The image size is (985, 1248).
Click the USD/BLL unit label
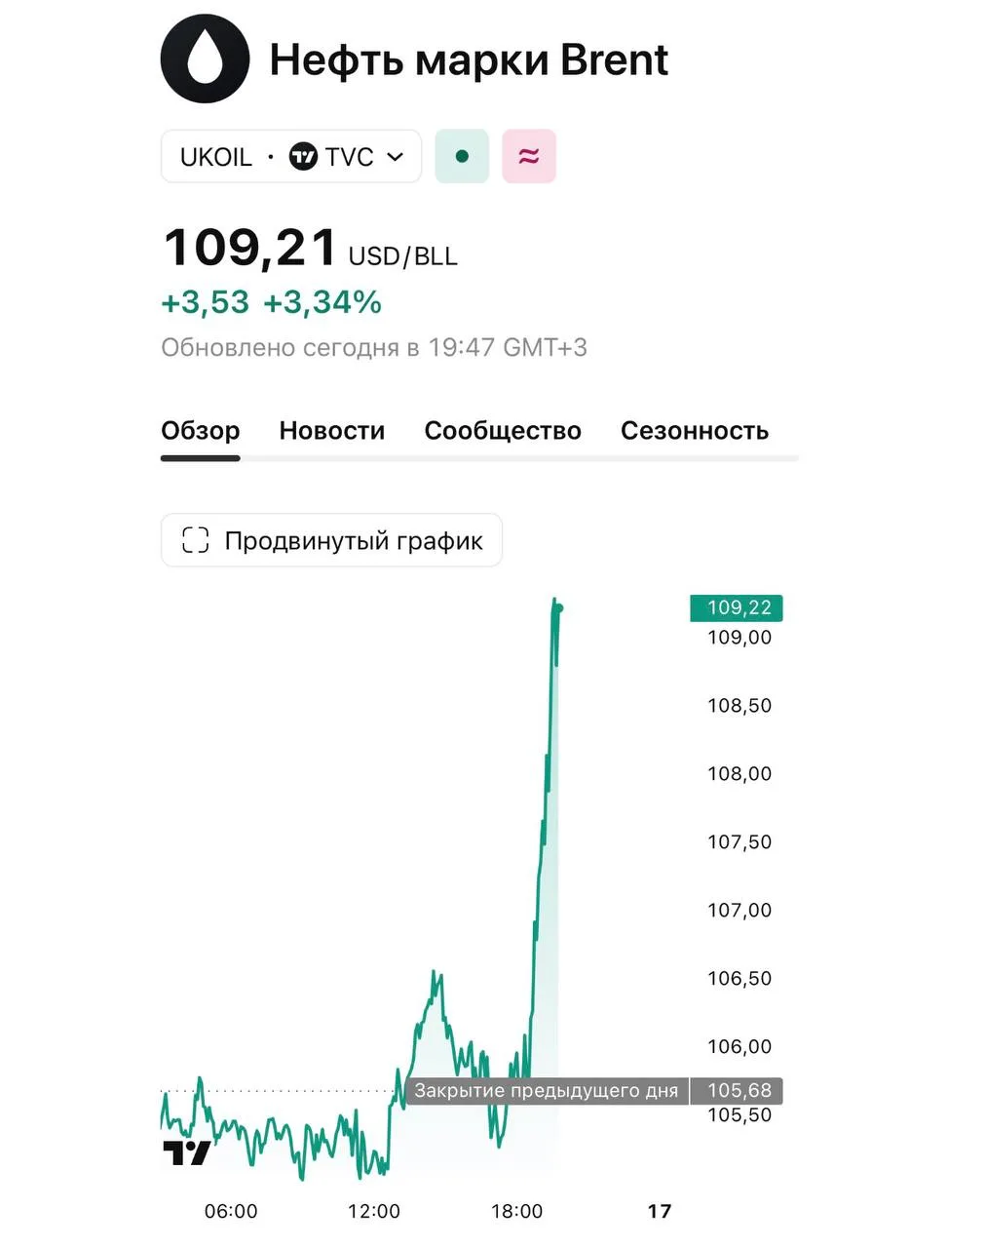click(x=403, y=256)
